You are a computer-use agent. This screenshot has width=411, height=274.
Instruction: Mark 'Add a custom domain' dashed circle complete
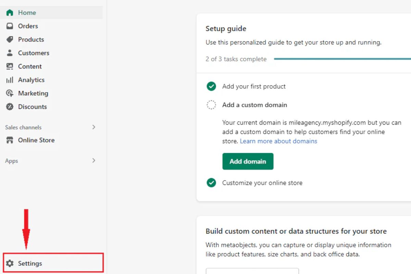pyautogui.click(x=211, y=105)
